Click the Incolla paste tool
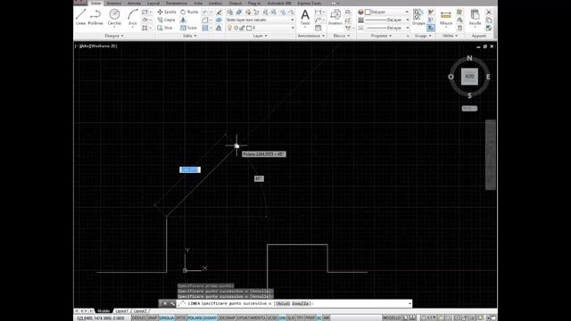571x321 pixels. [475, 18]
